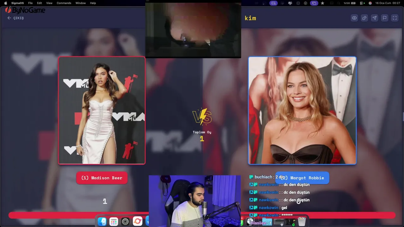
Task: Click the star menu bar icon
Action: [322, 3]
